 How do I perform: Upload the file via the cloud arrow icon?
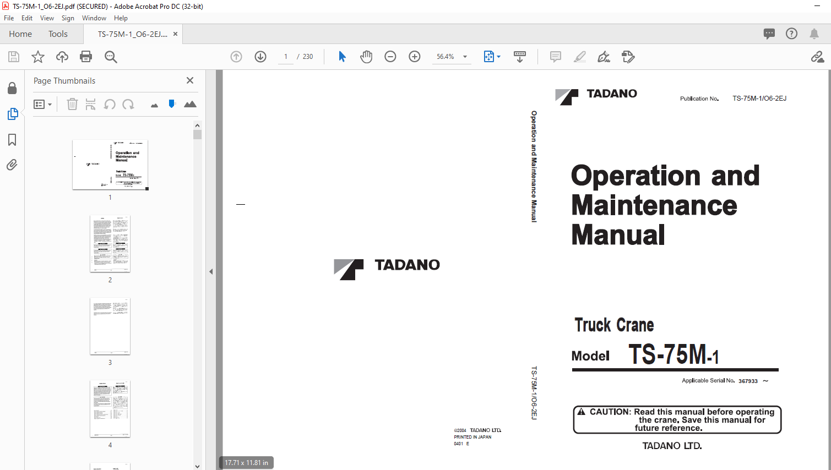click(x=62, y=57)
